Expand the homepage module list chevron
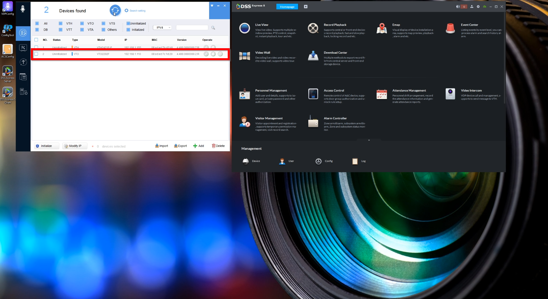 [x=369, y=140]
